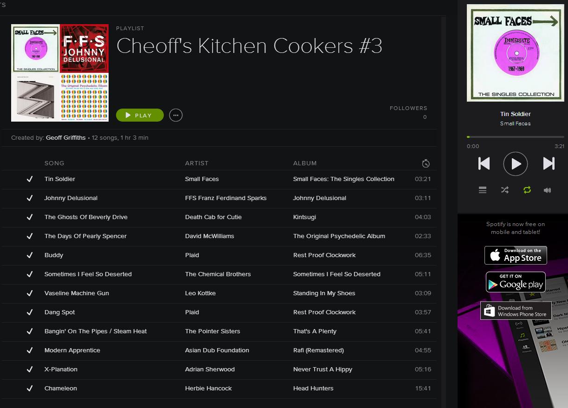Viewport: 568px width, 408px height.
Task: Sort tracks by the ALBUM column header
Action: coord(305,163)
